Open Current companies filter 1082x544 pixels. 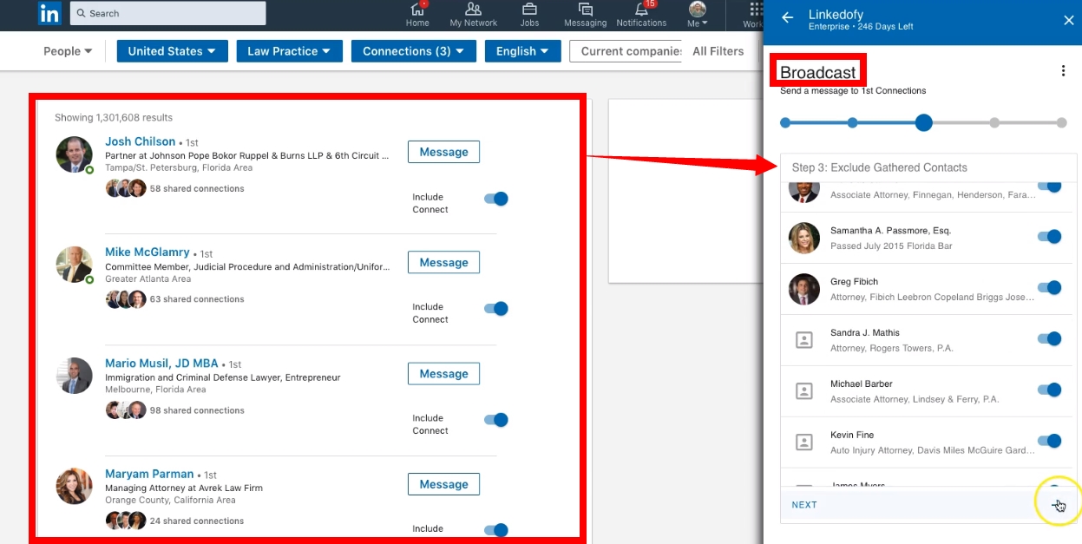[x=626, y=51]
